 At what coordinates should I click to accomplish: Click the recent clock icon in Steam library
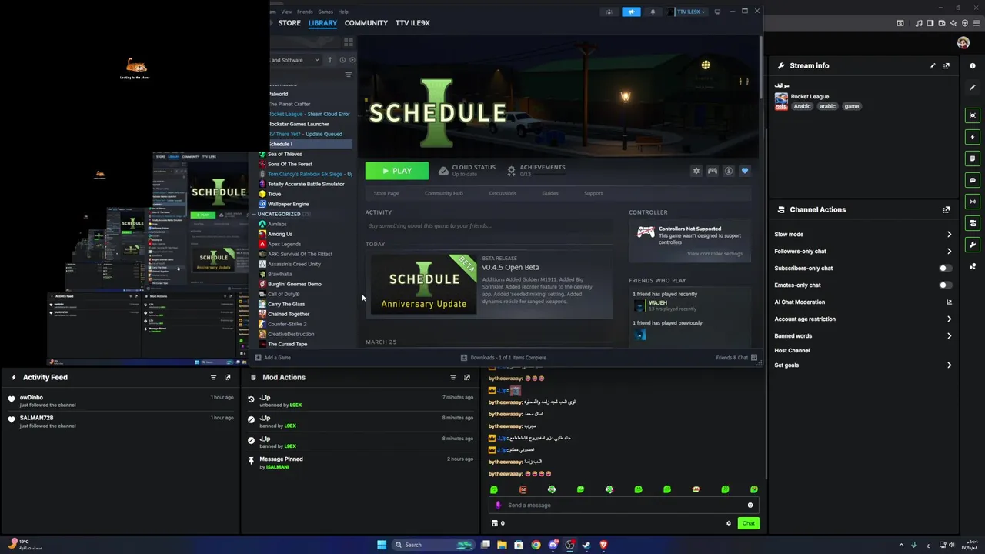tap(342, 60)
